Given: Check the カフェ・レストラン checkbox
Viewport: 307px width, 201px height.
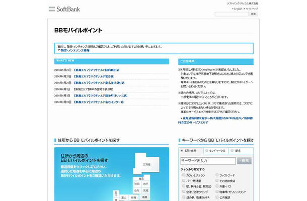Looking at the screenshot, I should click(x=184, y=175).
